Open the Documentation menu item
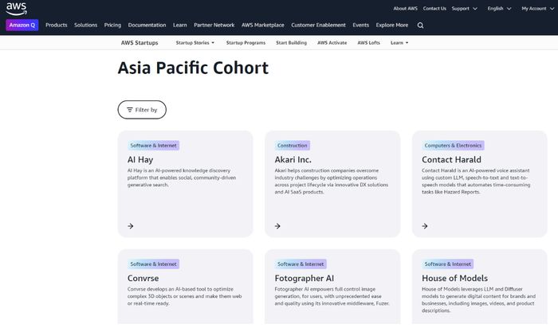The width and height of the screenshot is (558, 332). (147, 25)
